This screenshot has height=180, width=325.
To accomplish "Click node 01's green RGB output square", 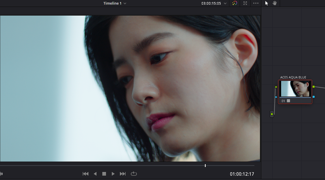I will [x=314, y=87].
